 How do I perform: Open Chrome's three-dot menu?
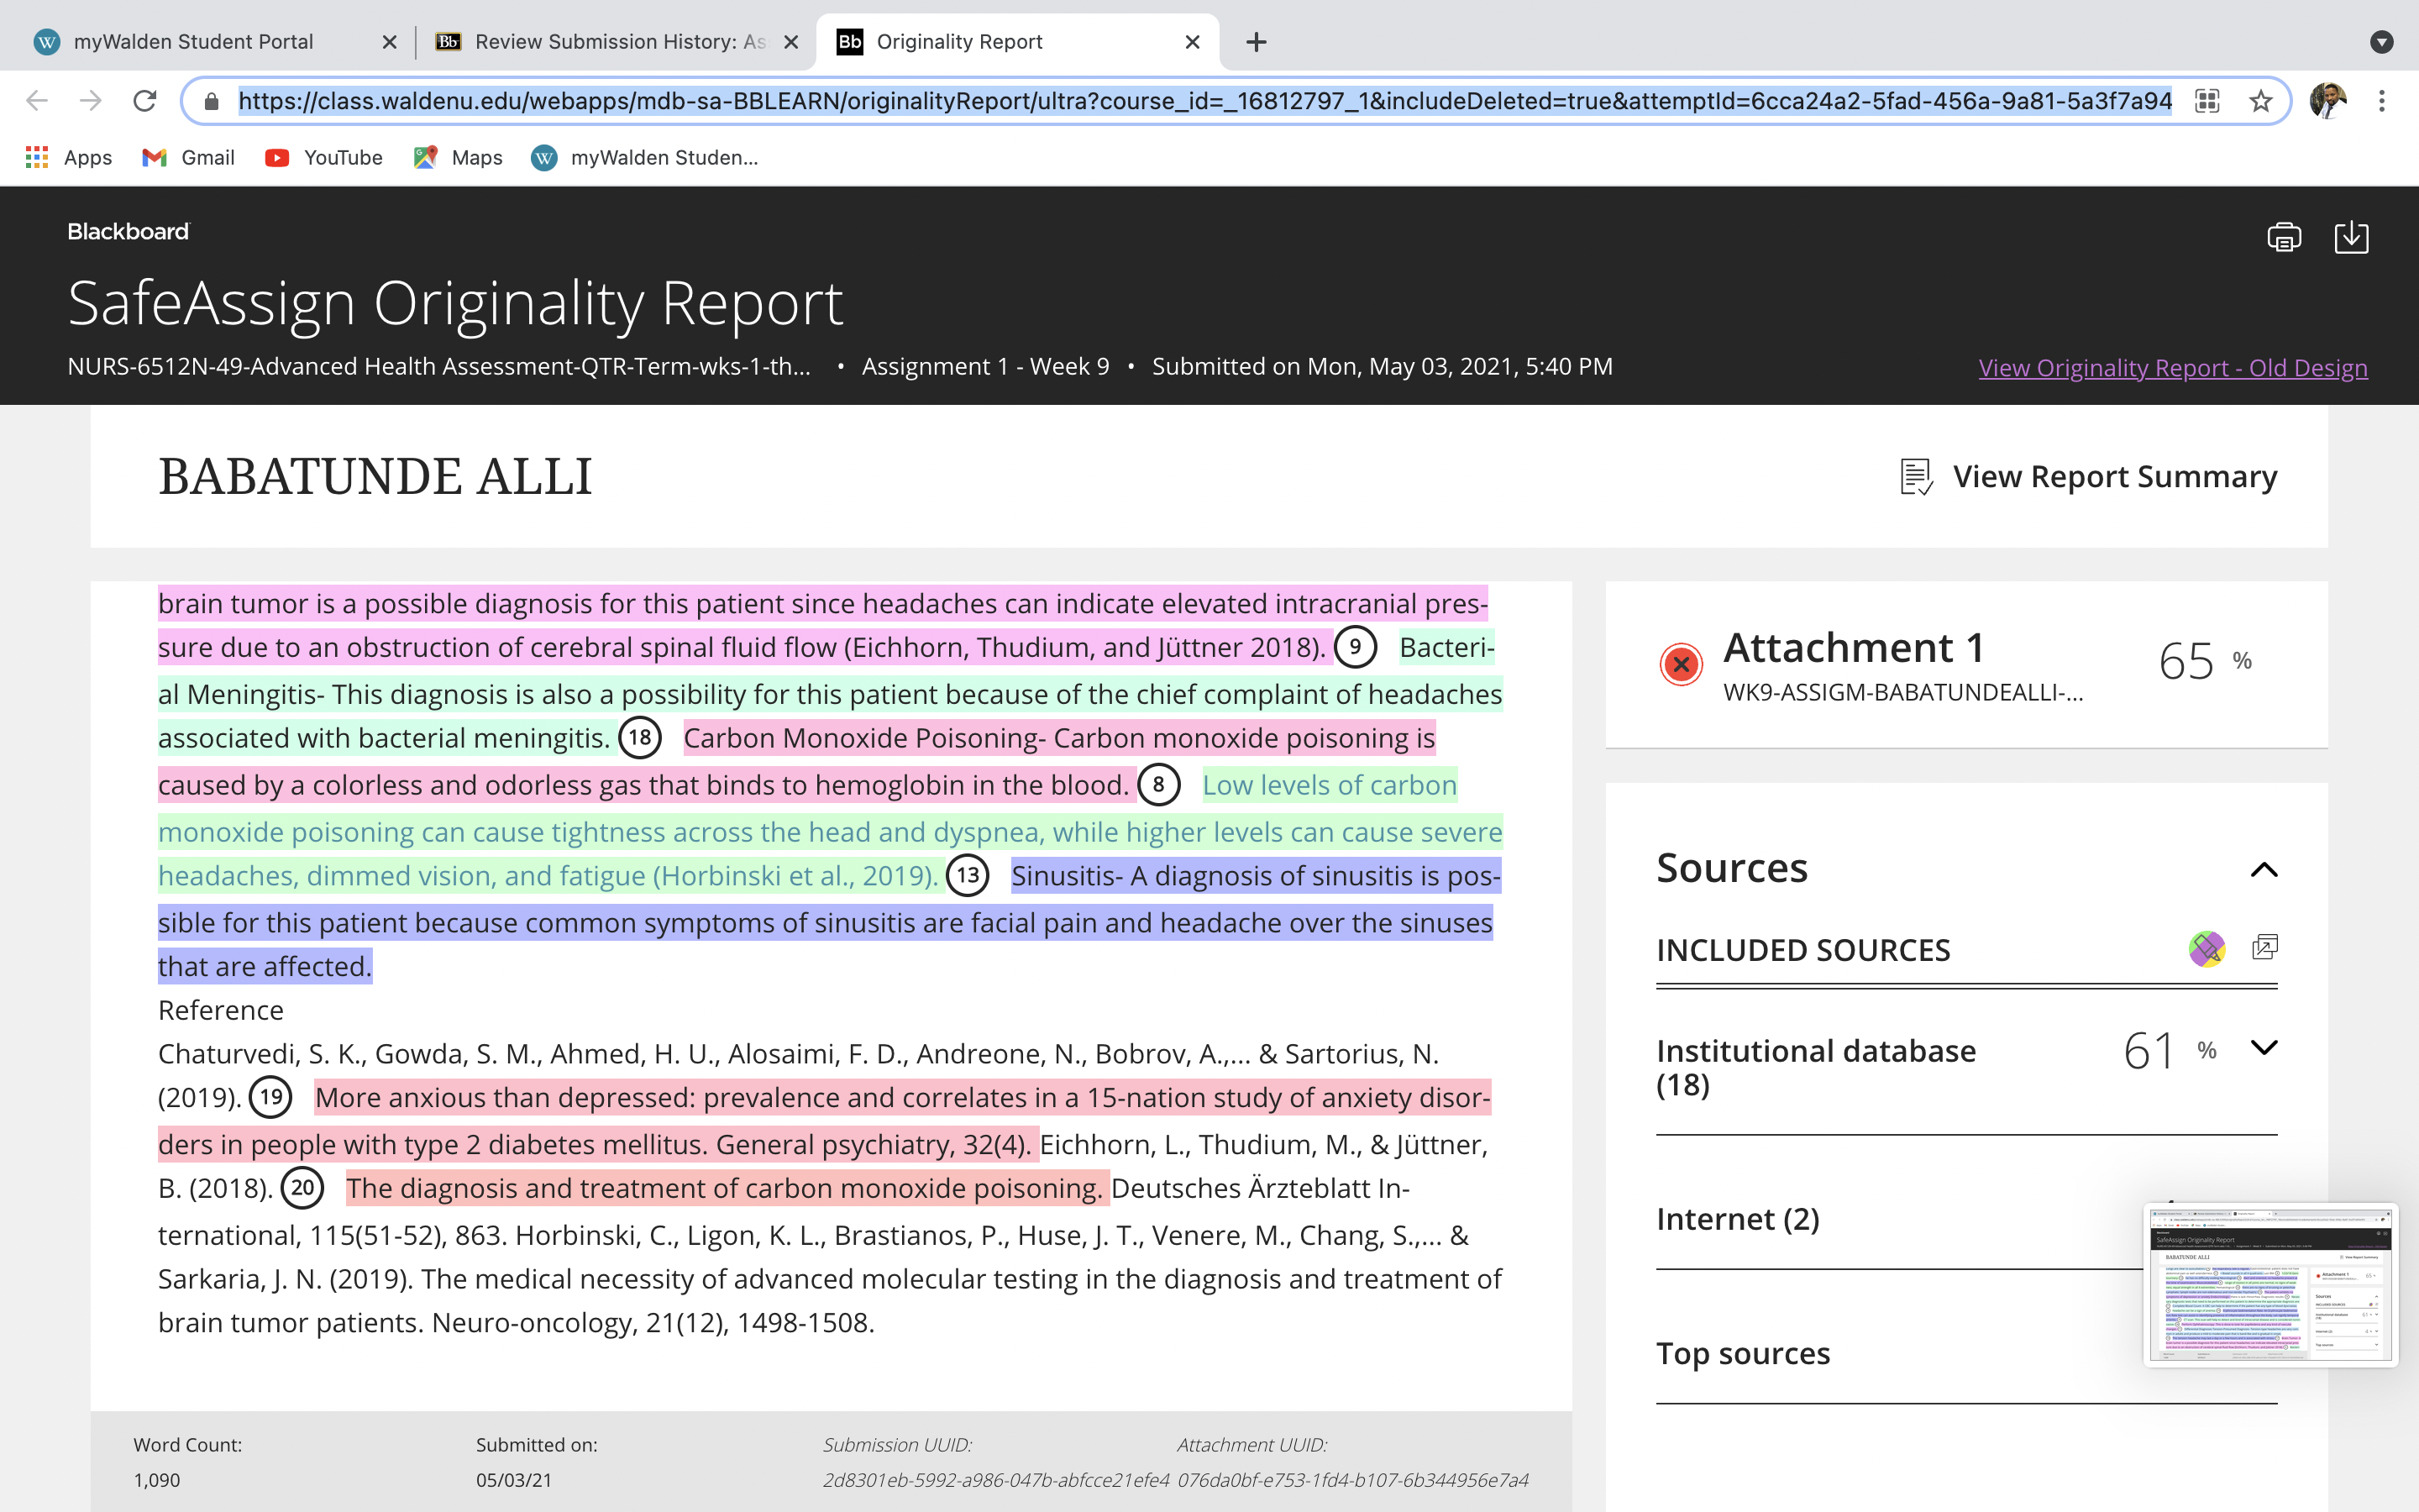pos(2382,101)
